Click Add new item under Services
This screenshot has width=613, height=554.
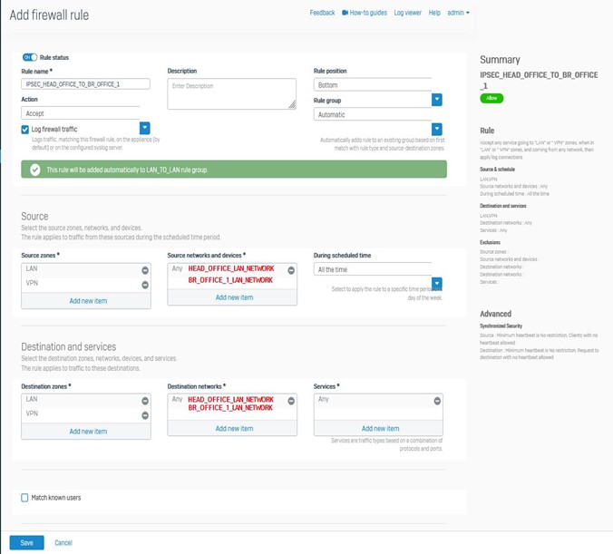coord(380,429)
